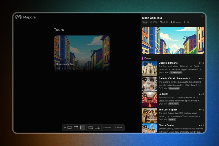This screenshot has width=219, height=146.
Task: Click The Last Supper 4.6 star rating
Action: pyautogui.click(x=201, y=110)
